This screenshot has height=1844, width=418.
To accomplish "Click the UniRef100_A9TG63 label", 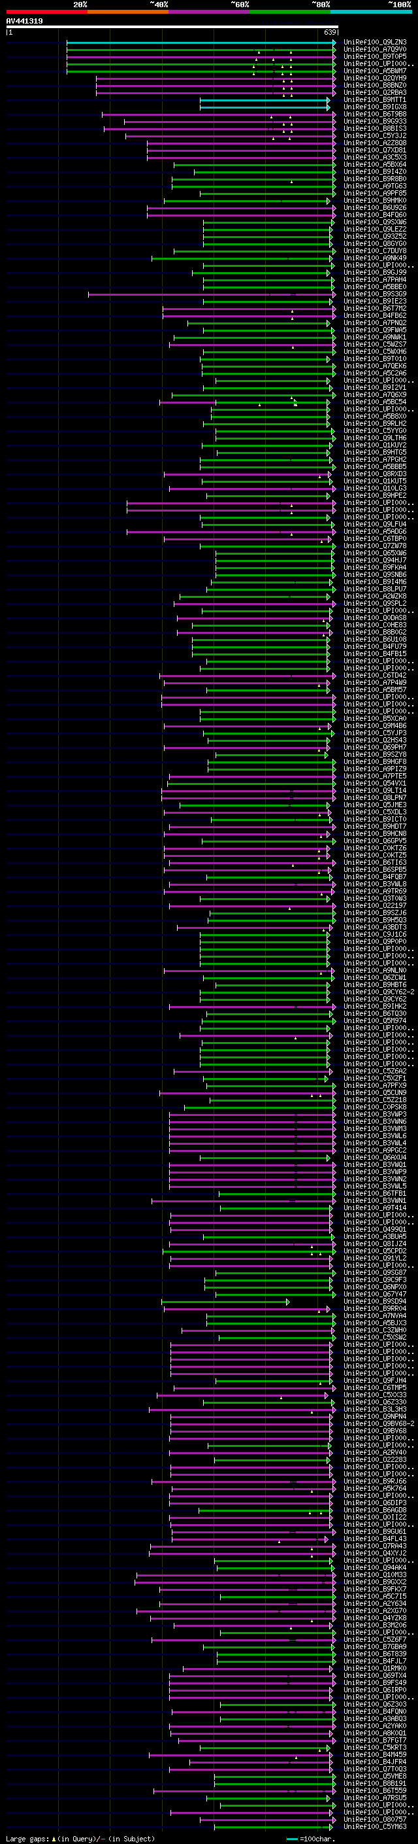I will [x=375, y=186].
